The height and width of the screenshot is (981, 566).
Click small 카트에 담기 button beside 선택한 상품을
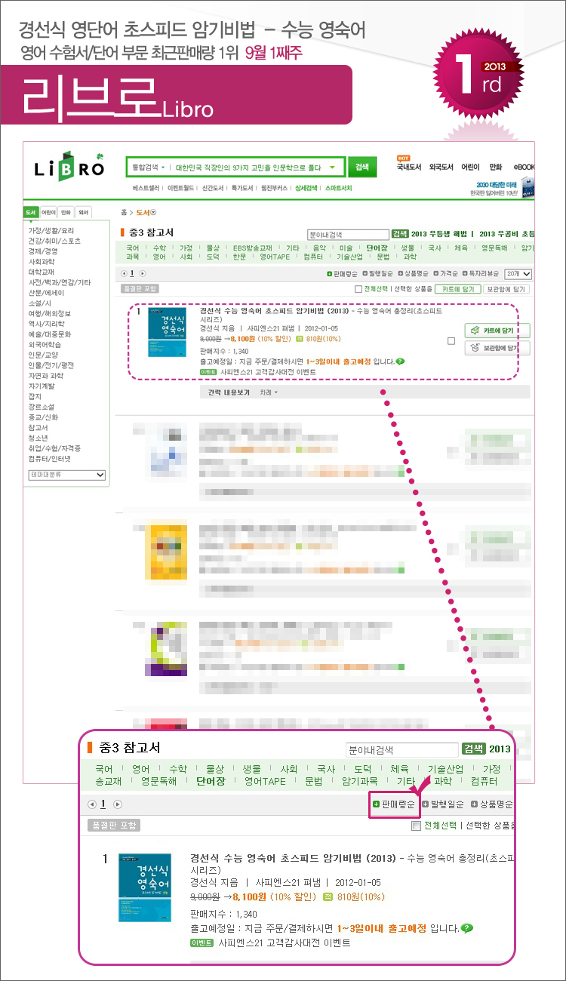click(x=459, y=289)
